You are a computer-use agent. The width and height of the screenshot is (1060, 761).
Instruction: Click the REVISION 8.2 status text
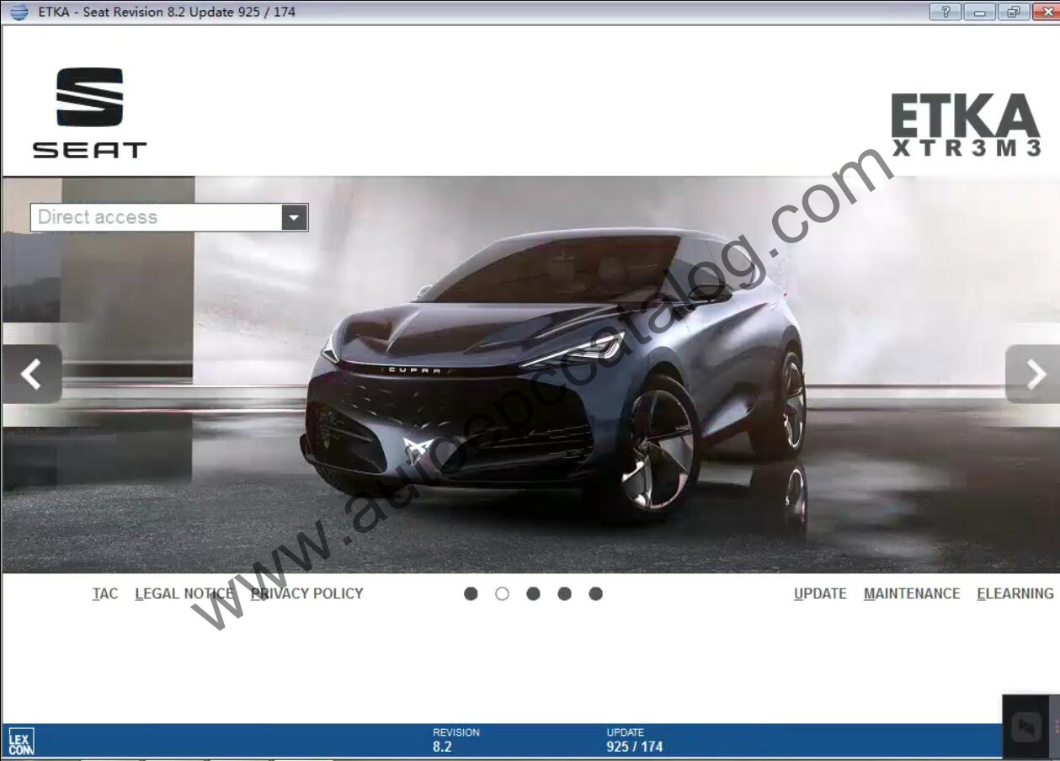pyautogui.click(x=455, y=740)
